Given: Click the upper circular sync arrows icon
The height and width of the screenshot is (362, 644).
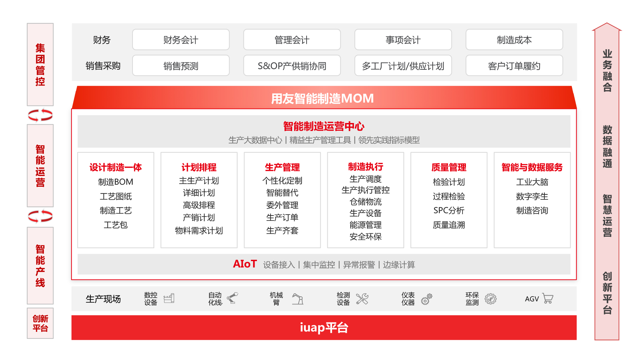Looking at the screenshot, I should point(40,115).
